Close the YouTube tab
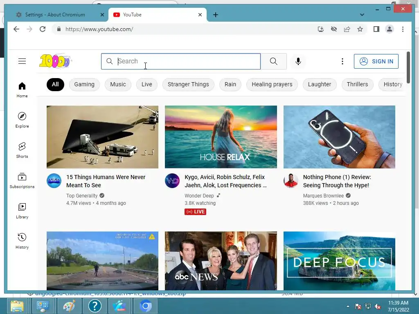Screen dimensions: 419x314 [x=200, y=15]
